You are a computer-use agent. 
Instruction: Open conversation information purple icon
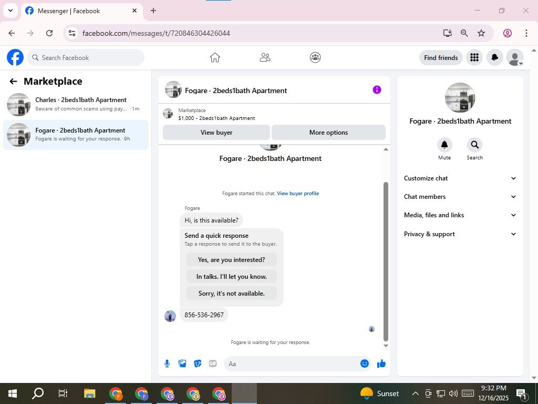(377, 90)
